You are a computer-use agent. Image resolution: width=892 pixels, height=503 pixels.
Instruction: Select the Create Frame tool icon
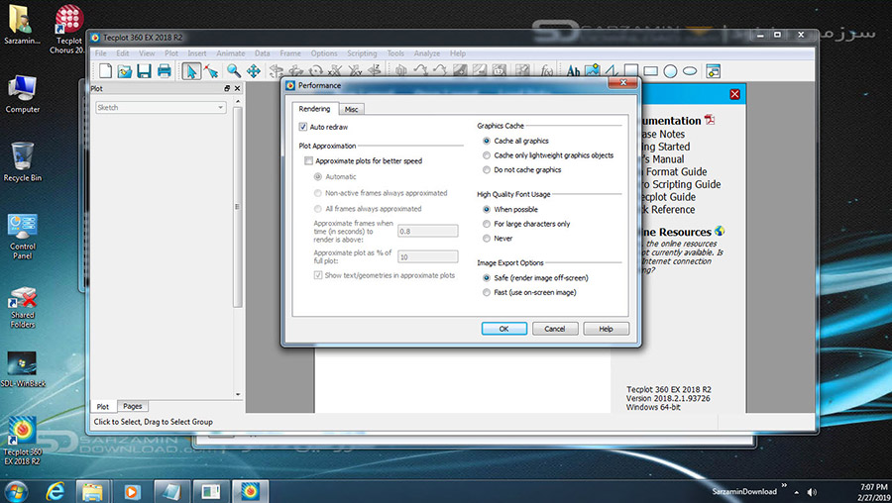pyautogui.click(x=713, y=71)
